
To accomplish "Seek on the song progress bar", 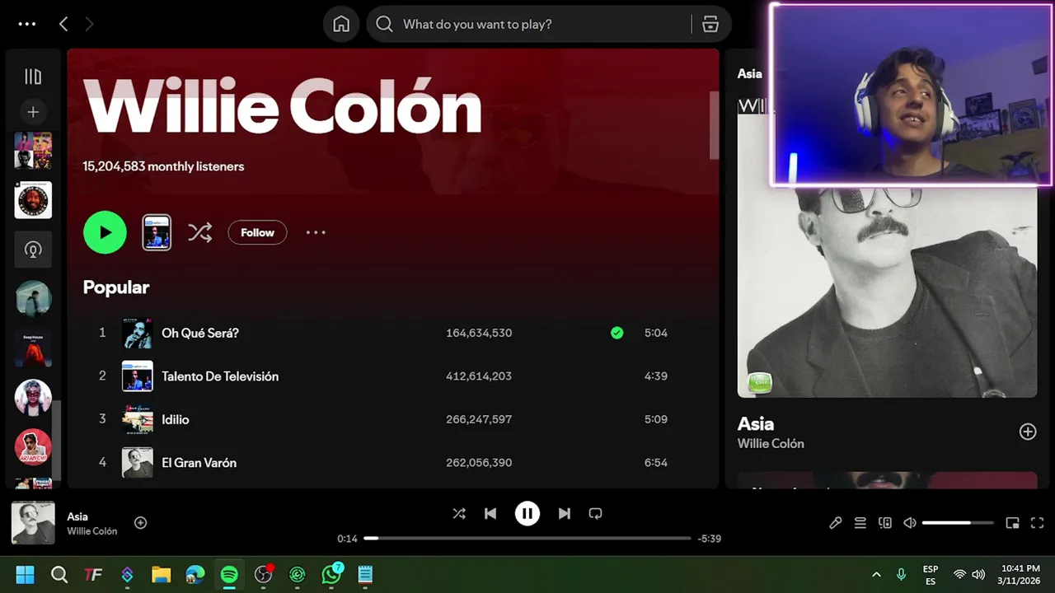I will click(527, 539).
